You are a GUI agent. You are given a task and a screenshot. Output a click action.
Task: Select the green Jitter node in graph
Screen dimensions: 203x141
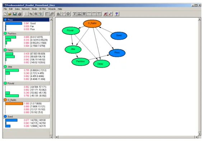coord(73,49)
